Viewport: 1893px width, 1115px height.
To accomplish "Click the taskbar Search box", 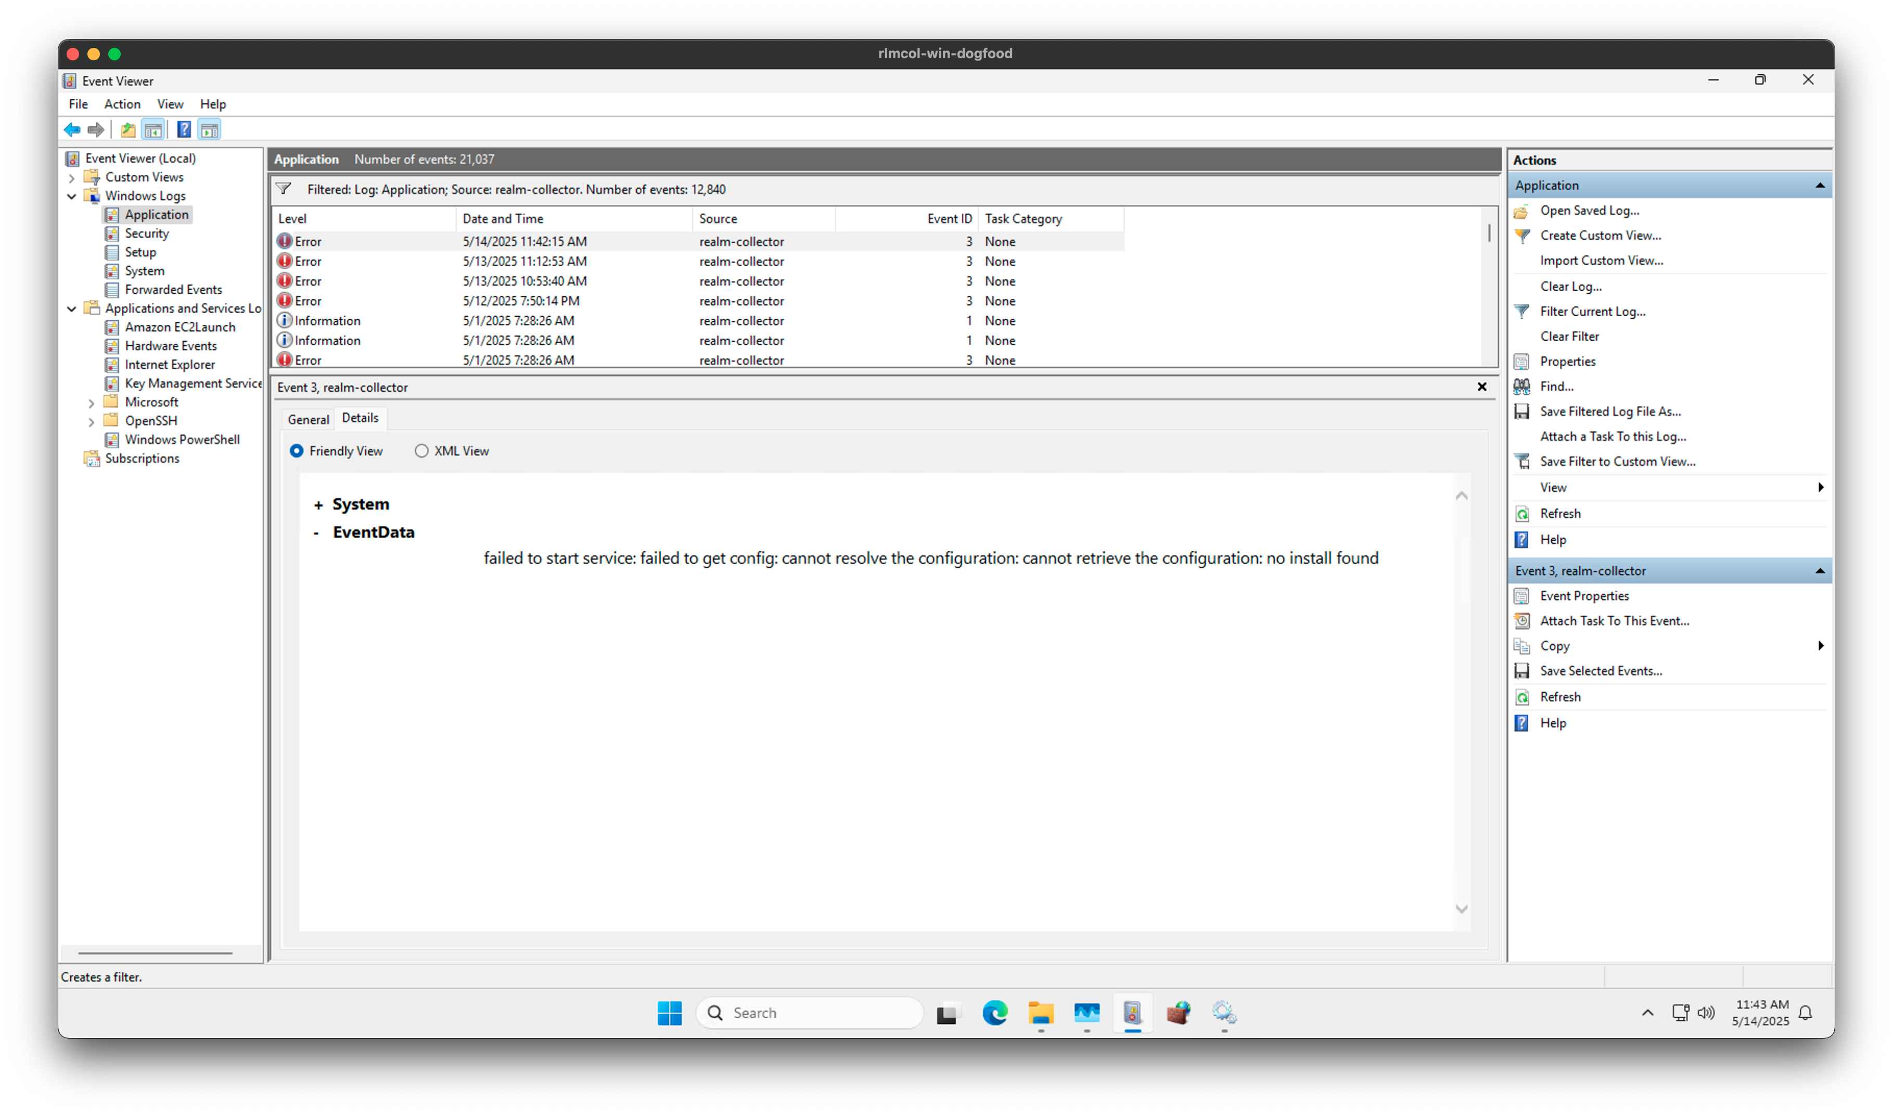I will pyautogui.click(x=810, y=1014).
